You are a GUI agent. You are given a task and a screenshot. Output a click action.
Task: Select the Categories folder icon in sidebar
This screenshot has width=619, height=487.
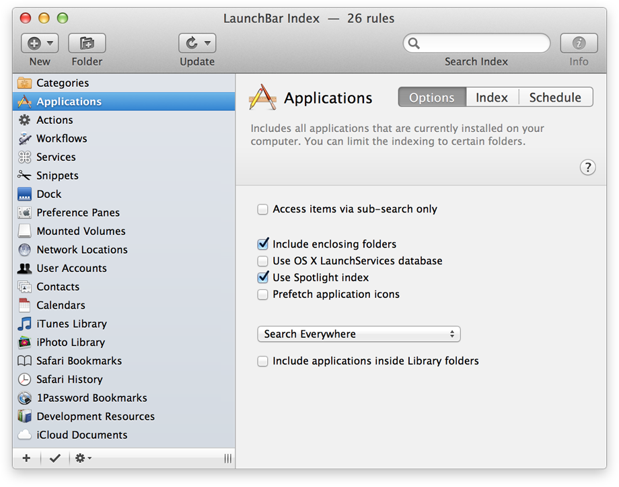24,83
